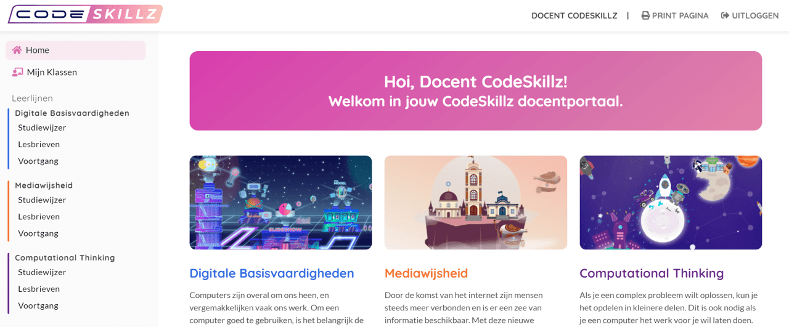The width and height of the screenshot is (789, 327).
Task: Open Lesbrieven under Mediawijsheid
Action: click(x=39, y=217)
